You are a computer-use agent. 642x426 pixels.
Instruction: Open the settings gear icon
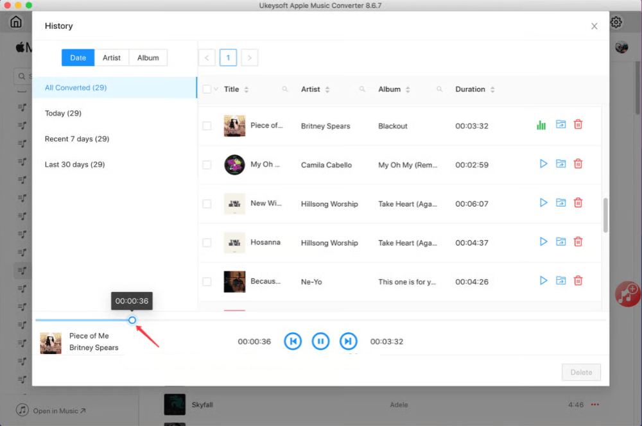[616, 22]
